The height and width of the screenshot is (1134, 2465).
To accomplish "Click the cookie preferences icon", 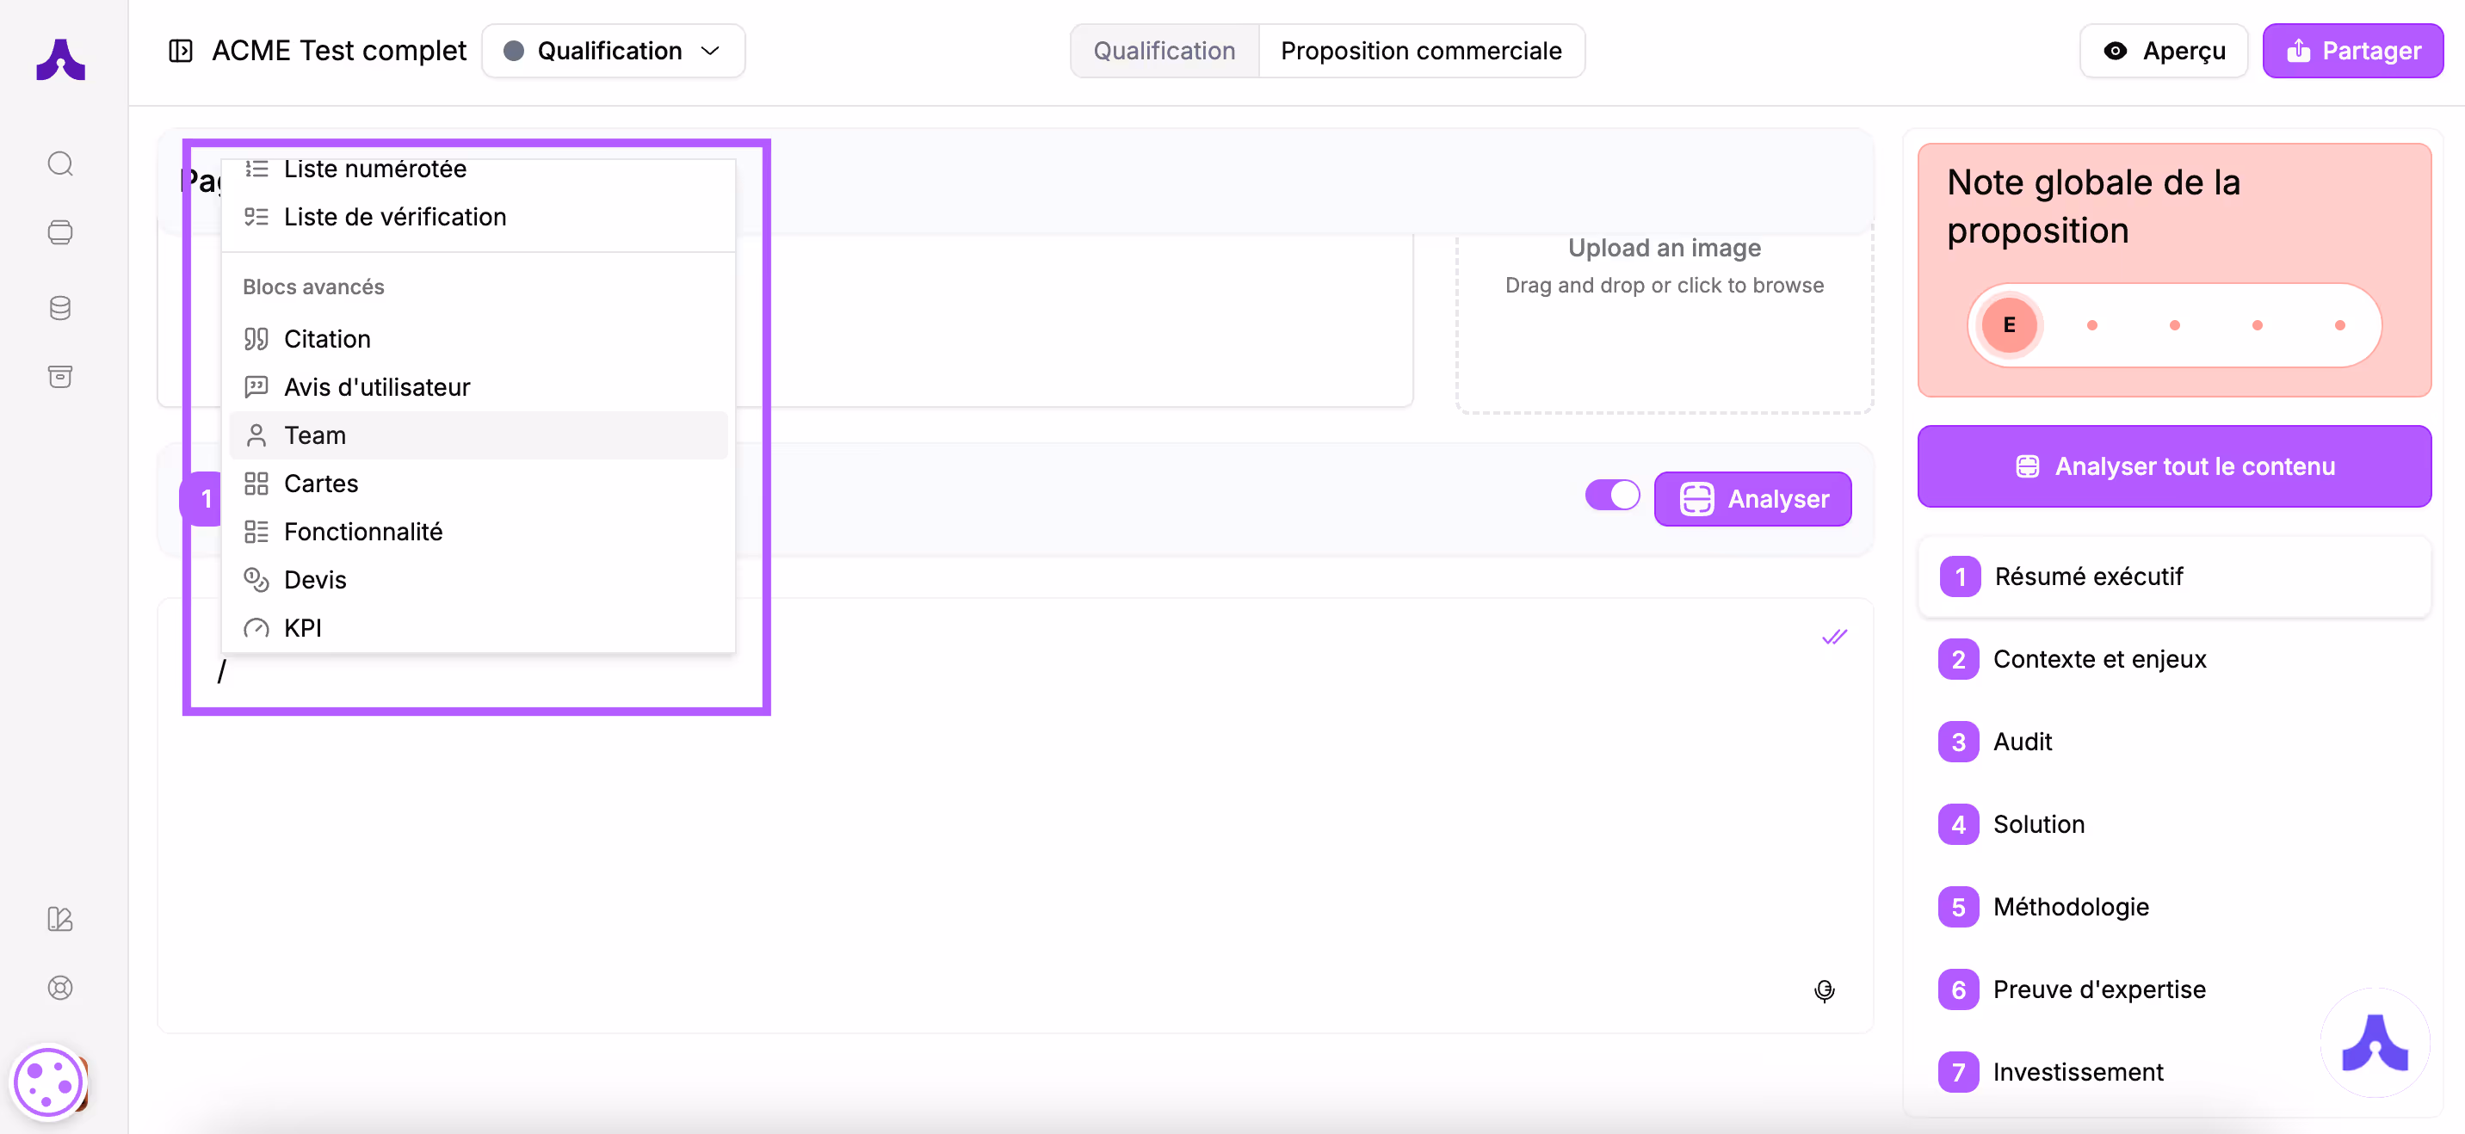I will (48, 1083).
